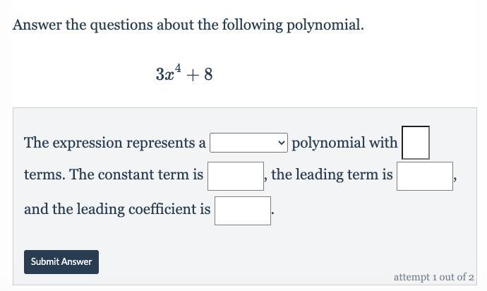Click the plus sign in the expression
The height and width of the screenshot is (291, 487).
click(193, 74)
